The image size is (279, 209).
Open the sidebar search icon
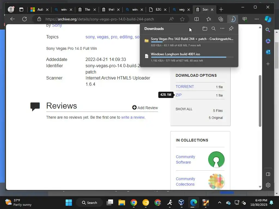point(268,30)
